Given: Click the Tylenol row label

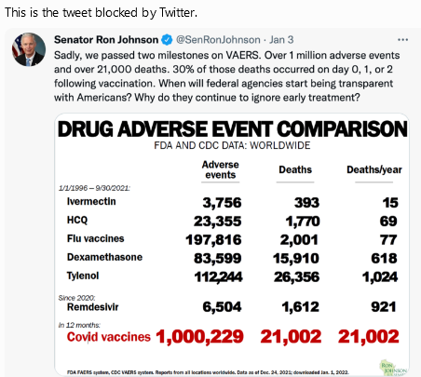Looking at the screenshot, I should pyautogui.click(x=83, y=276).
